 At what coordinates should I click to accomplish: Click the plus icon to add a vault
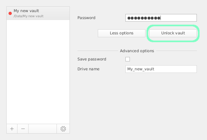click(x=12, y=129)
